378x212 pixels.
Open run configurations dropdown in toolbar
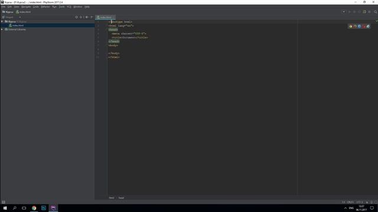pyautogui.click(x=344, y=12)
